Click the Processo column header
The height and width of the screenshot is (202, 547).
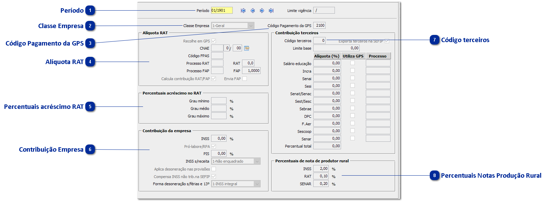(378, 56)
